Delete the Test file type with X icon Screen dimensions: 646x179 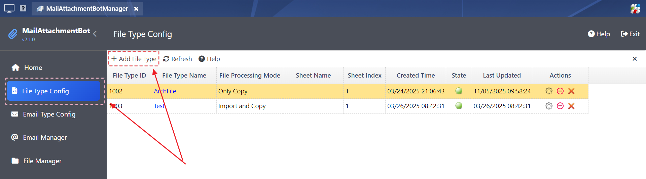[571, 106]
